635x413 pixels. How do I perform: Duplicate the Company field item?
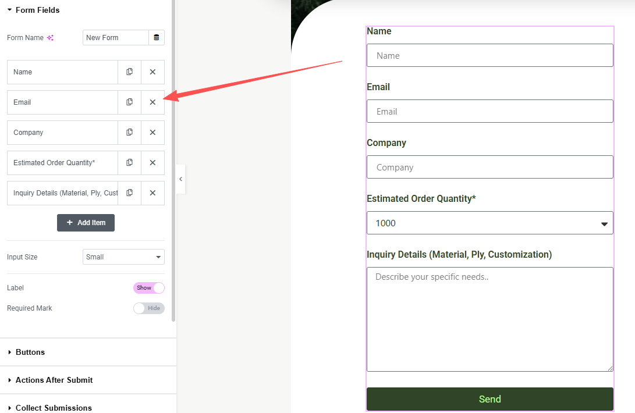coord(130,133)
